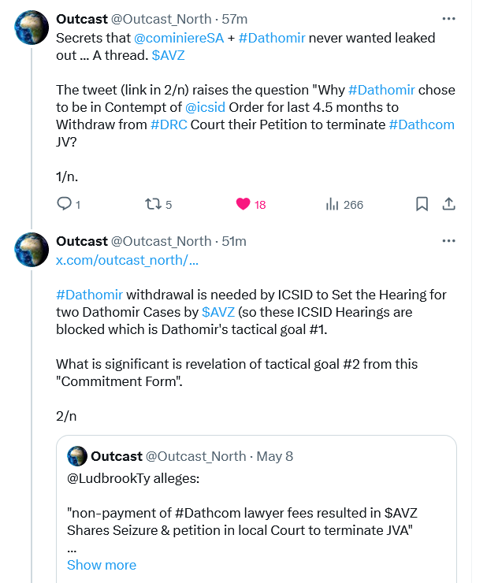Open the @icsid mention link
The image size is (487, 583).
(205, 107)
